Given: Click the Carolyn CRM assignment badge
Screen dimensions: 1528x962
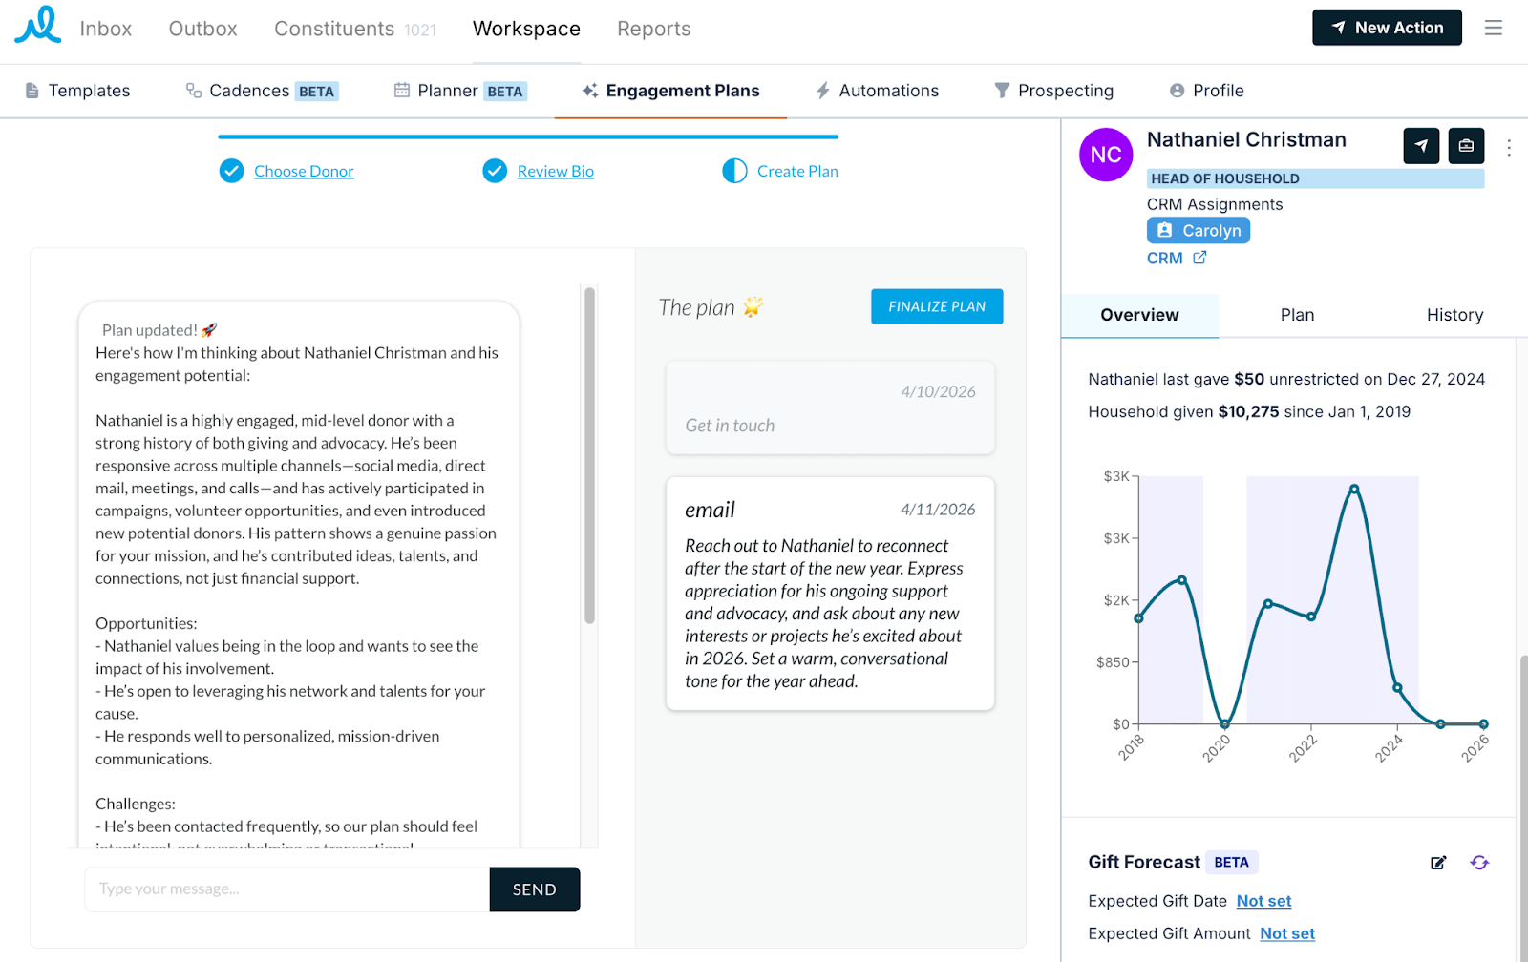Looking at the screenshot, I should (x=1199, y=231).
